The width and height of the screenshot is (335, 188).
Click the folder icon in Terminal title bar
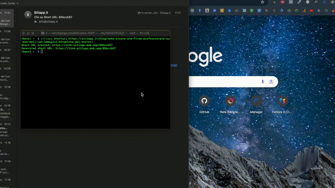[43, 33]
